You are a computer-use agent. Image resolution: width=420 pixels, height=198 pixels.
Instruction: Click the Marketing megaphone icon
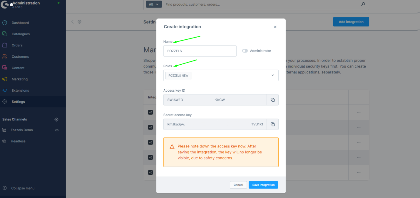click(5, 79)
